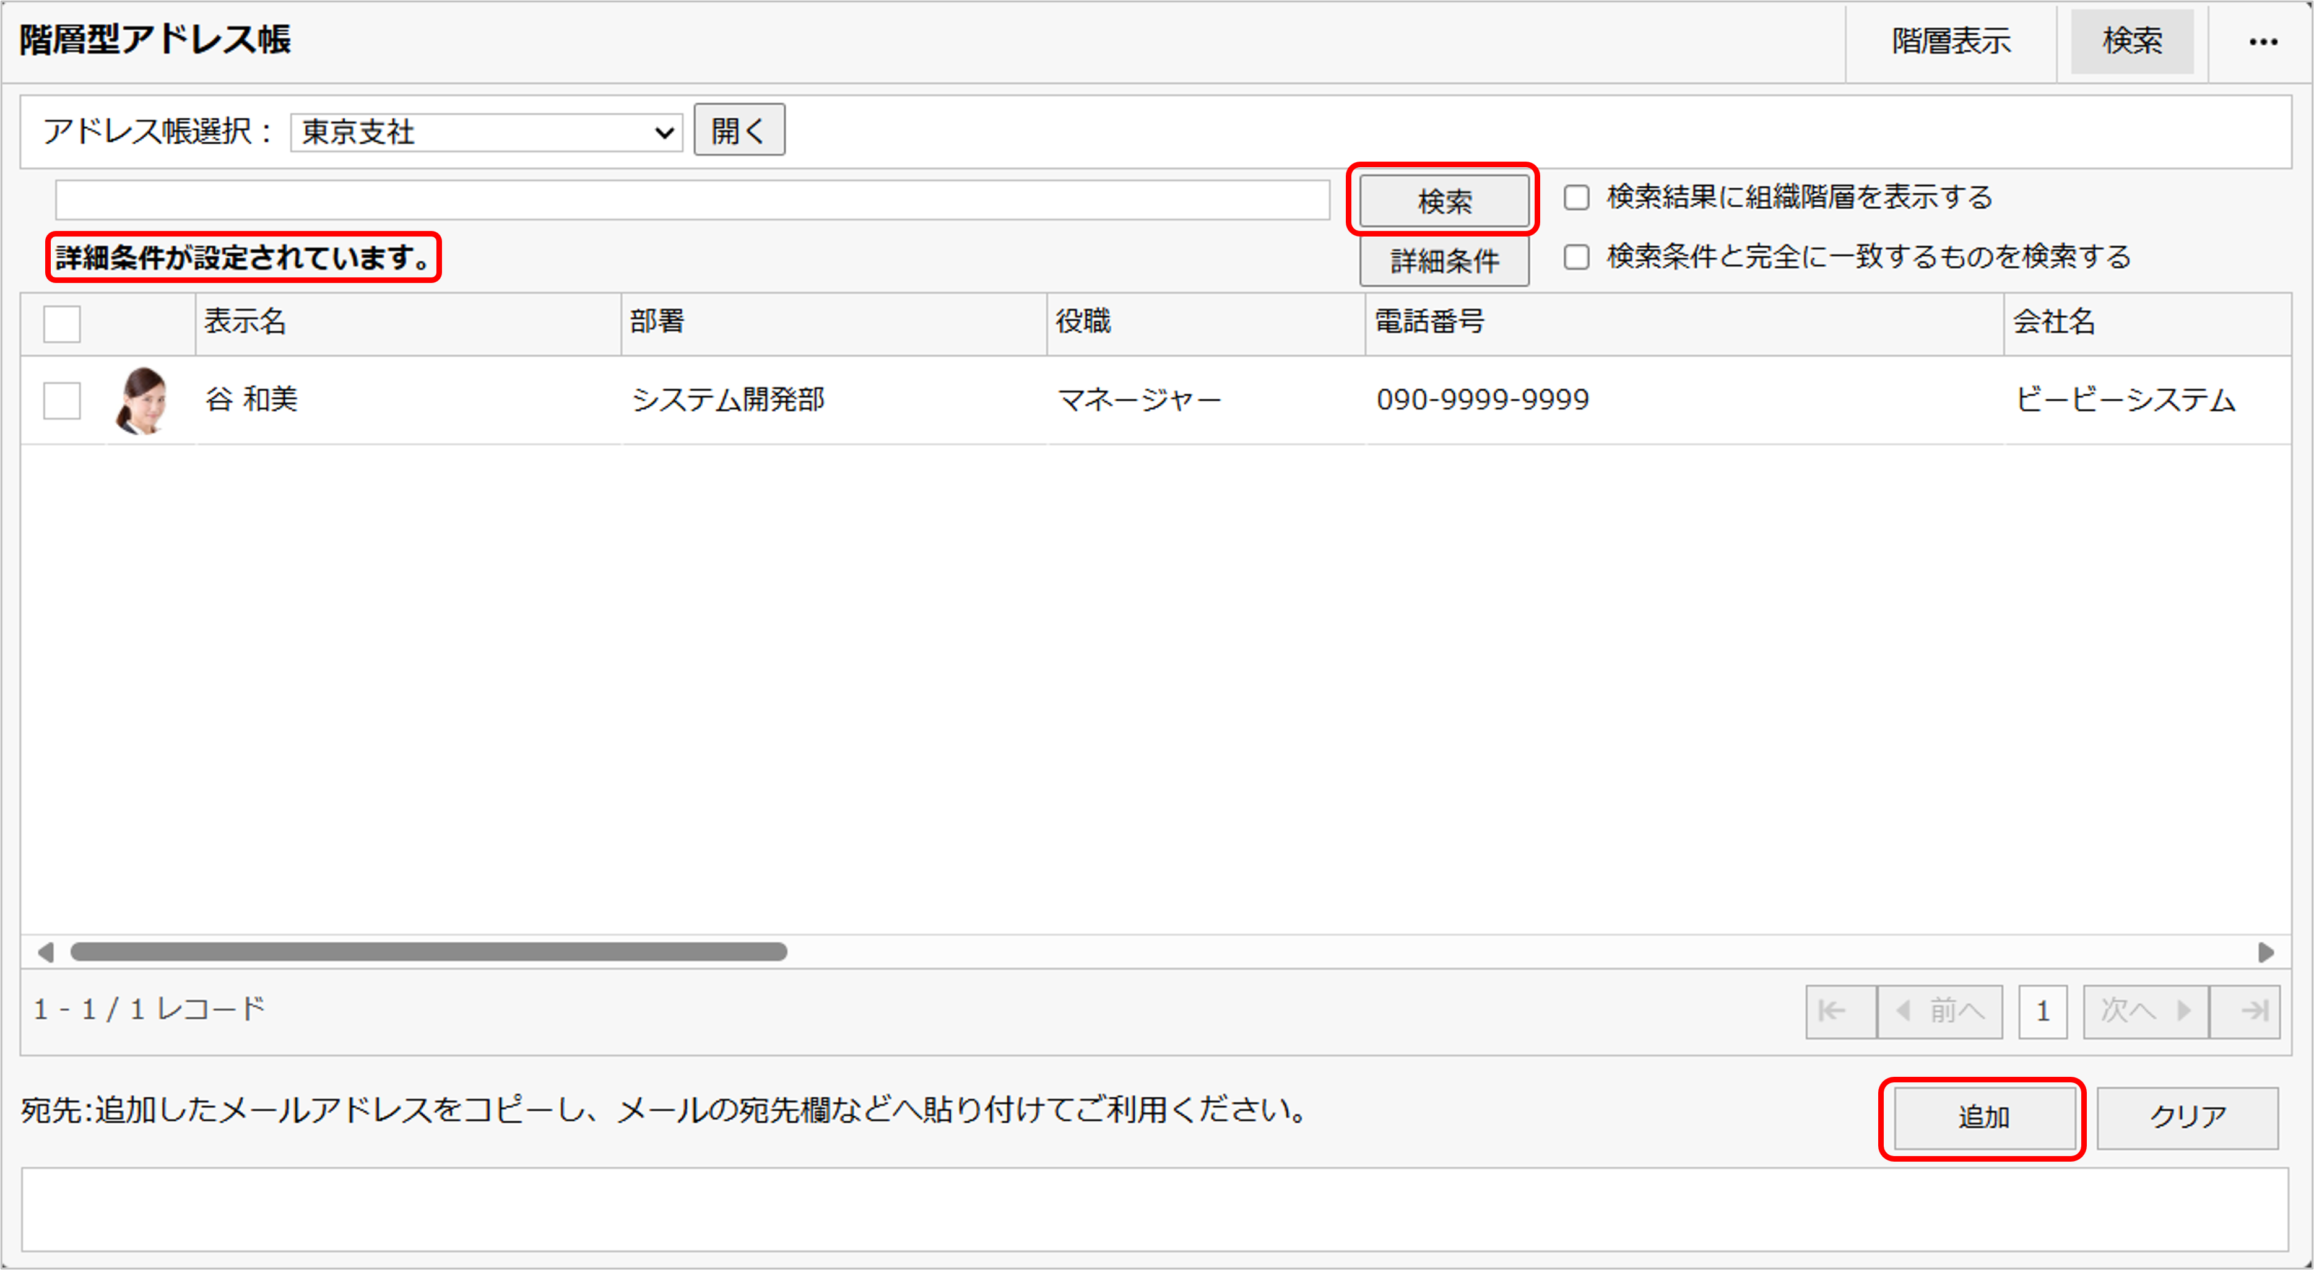Open the 詳細条件 settings button
2314x1270 pixels.
click(1444, 261)
